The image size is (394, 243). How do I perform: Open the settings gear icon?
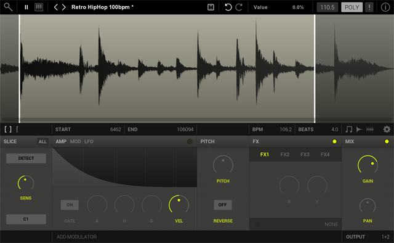387,130
